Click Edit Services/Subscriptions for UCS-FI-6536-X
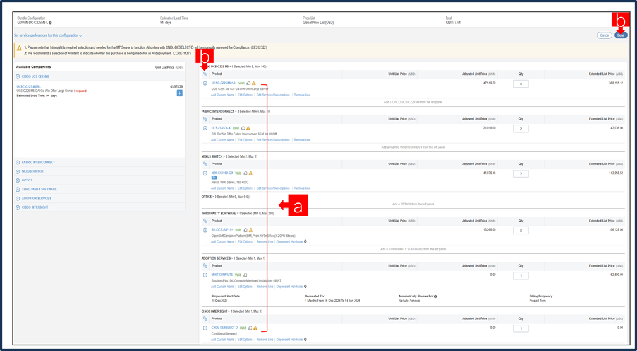The image size is (637, 351). 273,140
